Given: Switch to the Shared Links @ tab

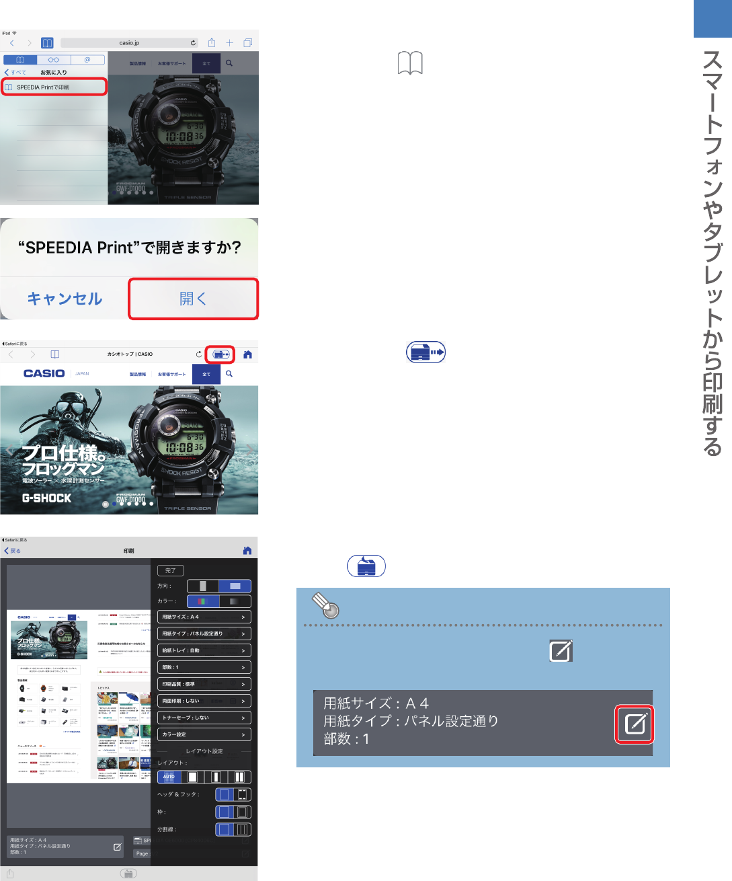Looking at the screenshot, I should coord(87,60).
